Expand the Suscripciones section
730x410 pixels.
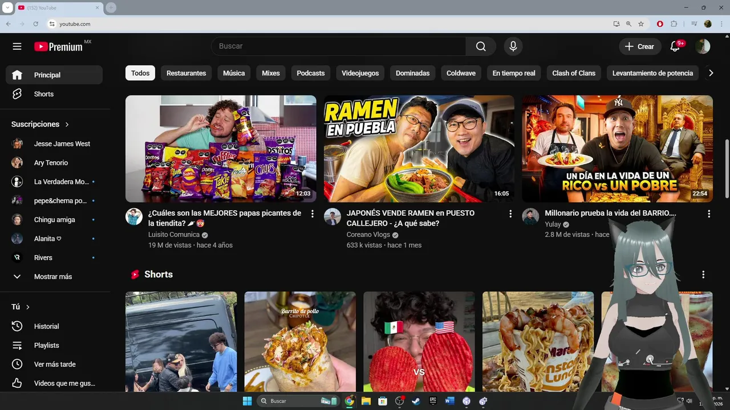40,124
